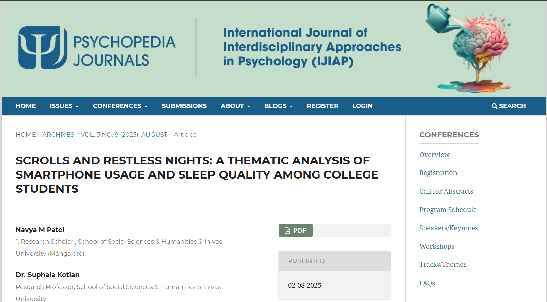547x302 pixels.
Task: Click the Archives breadcrumb link
Action: click(58, 135)
